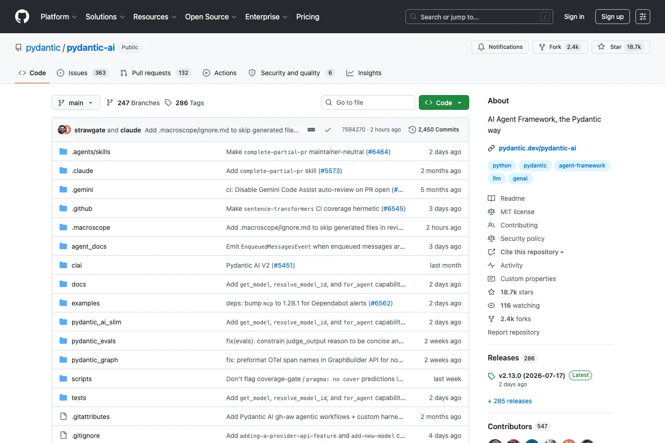Open the examples folder
This screenshot has height=443, width=665.
coord(85,303)
